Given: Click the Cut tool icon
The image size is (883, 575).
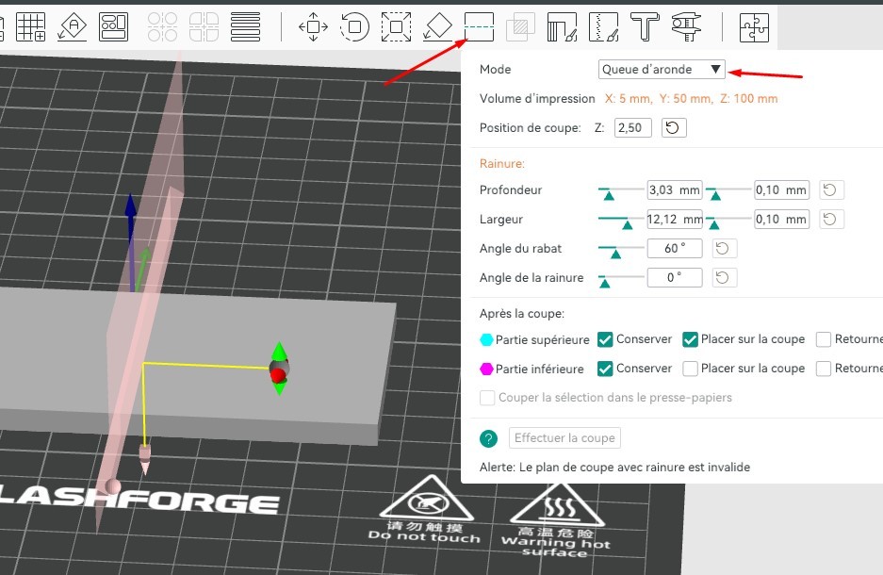Looking at the screenshot, I should point(479,26).
